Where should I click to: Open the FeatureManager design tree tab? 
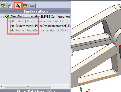click(4, 6)
